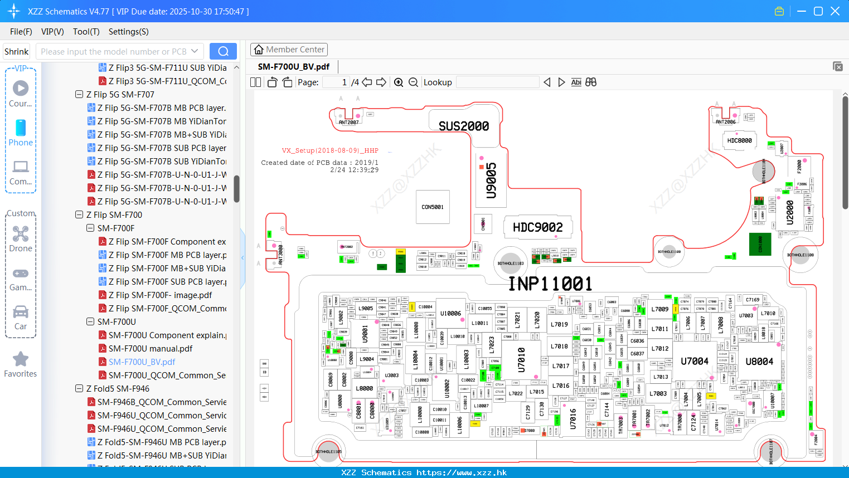
Task: Click the blue search button
Action: click(223, 51)
